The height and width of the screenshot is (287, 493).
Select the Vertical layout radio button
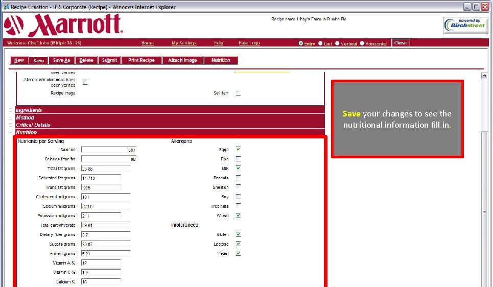337,43
